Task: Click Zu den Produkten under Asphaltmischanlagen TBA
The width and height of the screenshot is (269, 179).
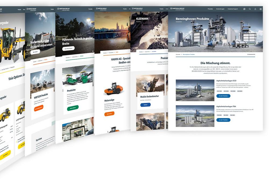Action: 223,120
